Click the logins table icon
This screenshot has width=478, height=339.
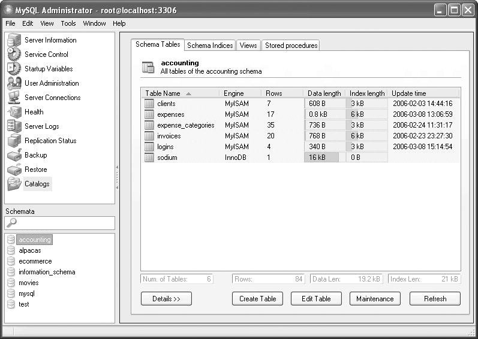point(149,147)
